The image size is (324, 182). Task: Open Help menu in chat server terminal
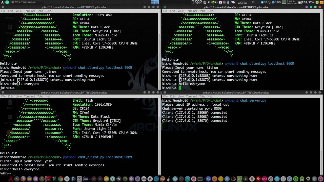click(210, 96)
